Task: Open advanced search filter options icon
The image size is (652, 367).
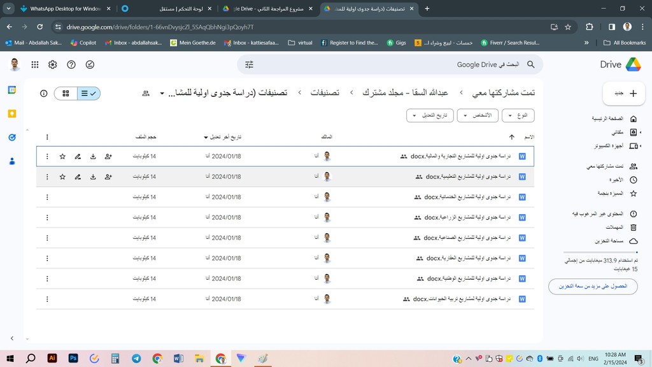Action: point(250,64)
